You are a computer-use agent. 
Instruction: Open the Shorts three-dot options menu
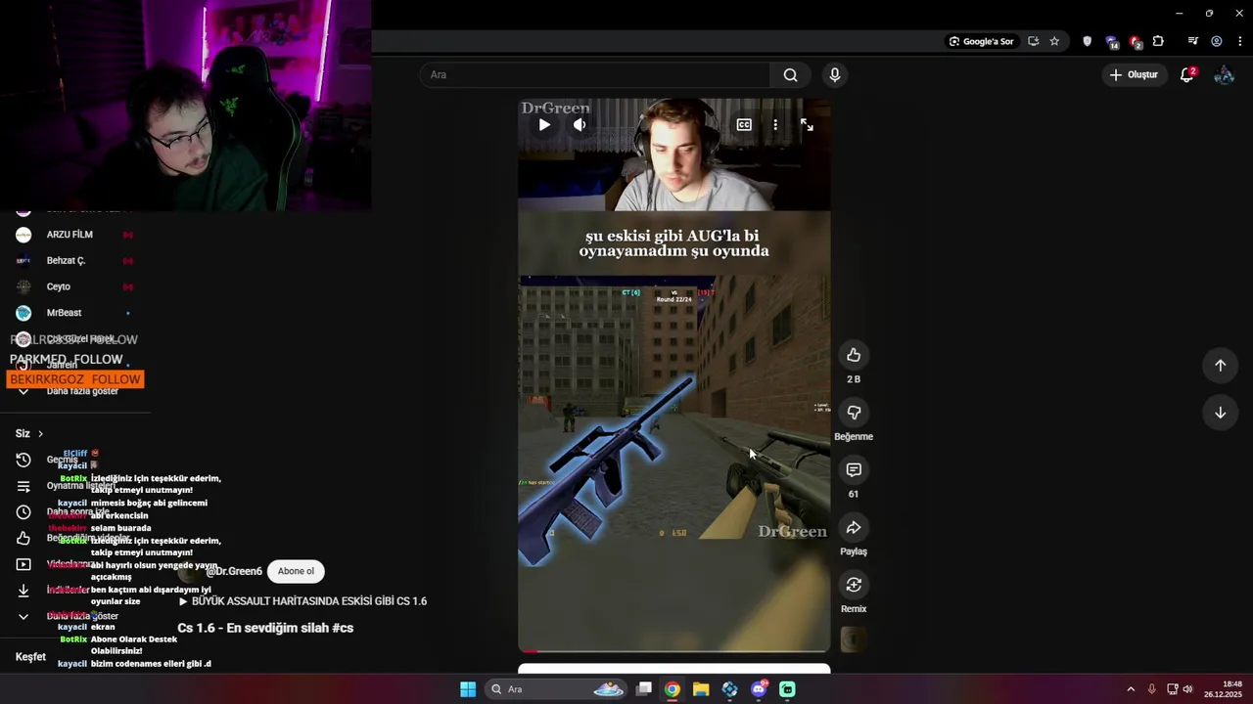tap(775, 124)
